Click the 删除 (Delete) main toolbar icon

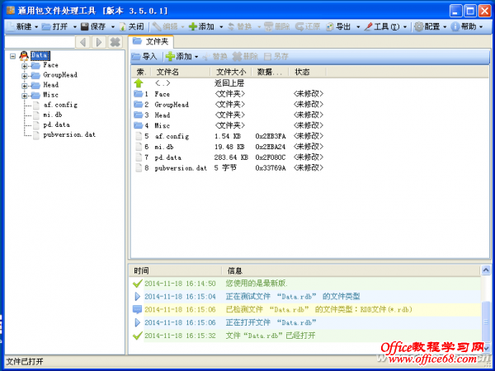[268, 27]
